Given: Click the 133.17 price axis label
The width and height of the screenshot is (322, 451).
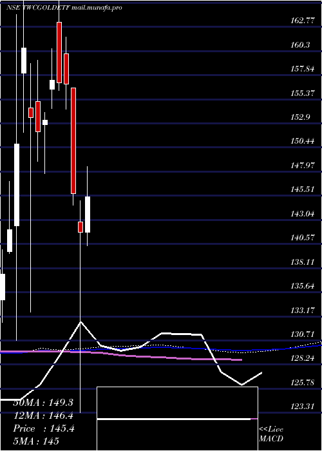Looking at the screenshot, I should tap(301, 311).
